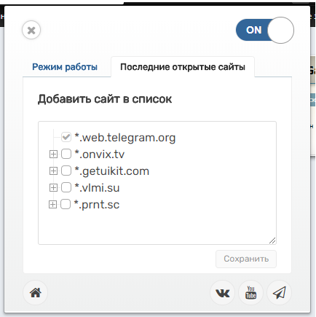Check the *.onvix.tv checkbox

[66, 154]
